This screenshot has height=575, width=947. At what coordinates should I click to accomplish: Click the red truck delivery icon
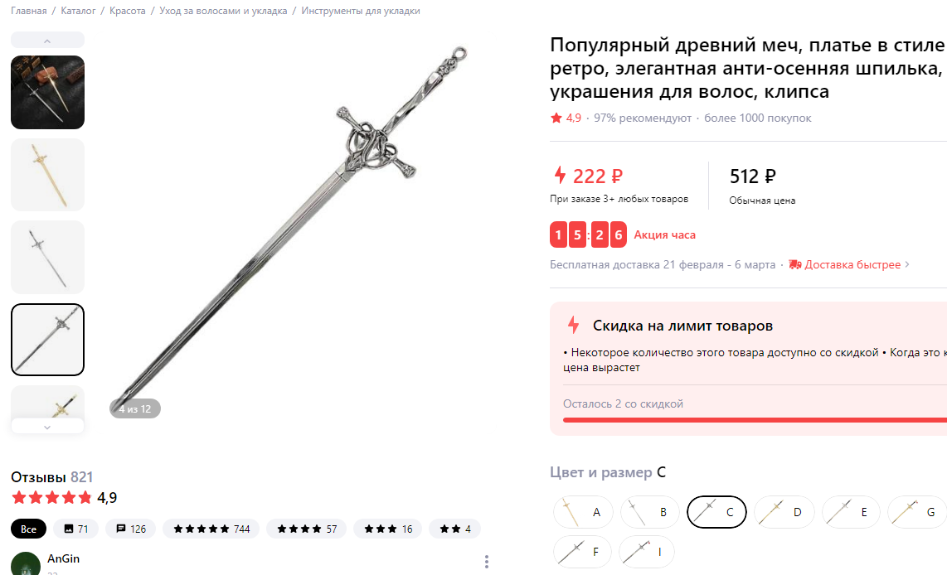(794, 264)
